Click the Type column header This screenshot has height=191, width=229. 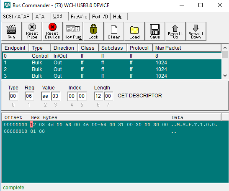(x=40, y=48)
